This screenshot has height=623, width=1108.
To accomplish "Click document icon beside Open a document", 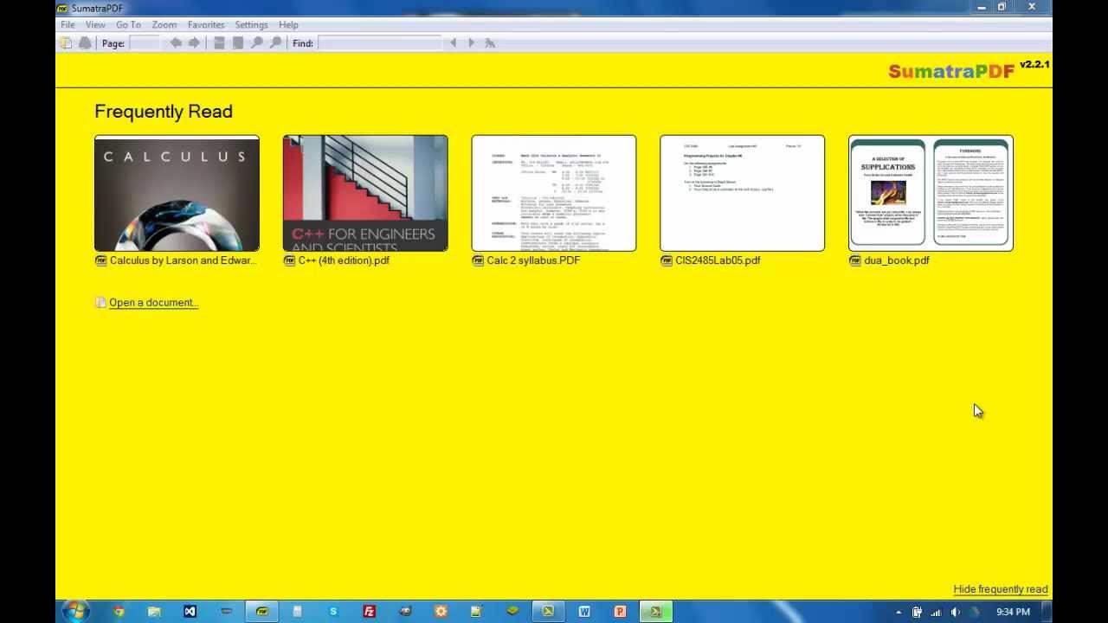I will coord(100,303).
